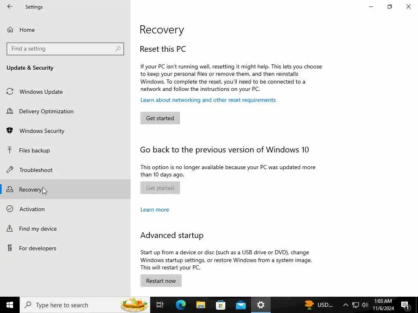Click the disabled Get started under Go back

[x=160, y=187]
